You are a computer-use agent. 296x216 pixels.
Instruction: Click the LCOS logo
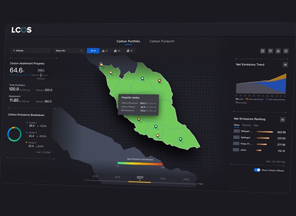click(x=22, y=30)
